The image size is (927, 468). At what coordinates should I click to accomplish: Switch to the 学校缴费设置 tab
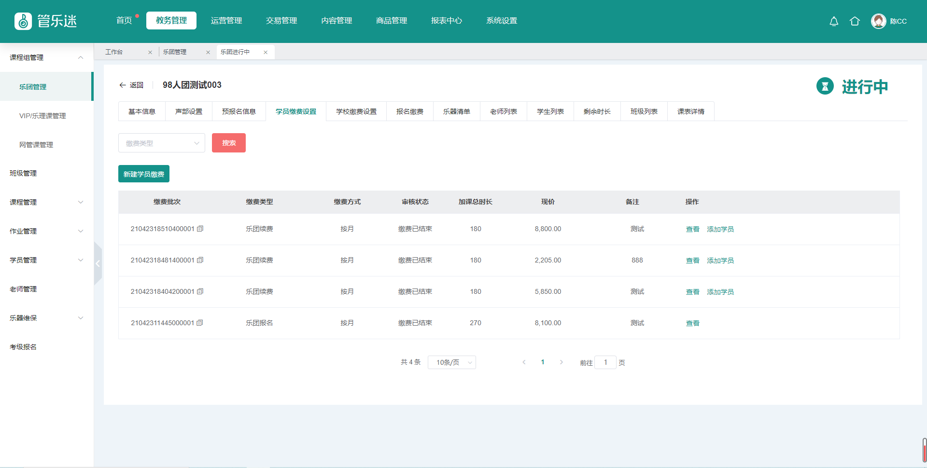pyautogui.click(x=356, y=111)
